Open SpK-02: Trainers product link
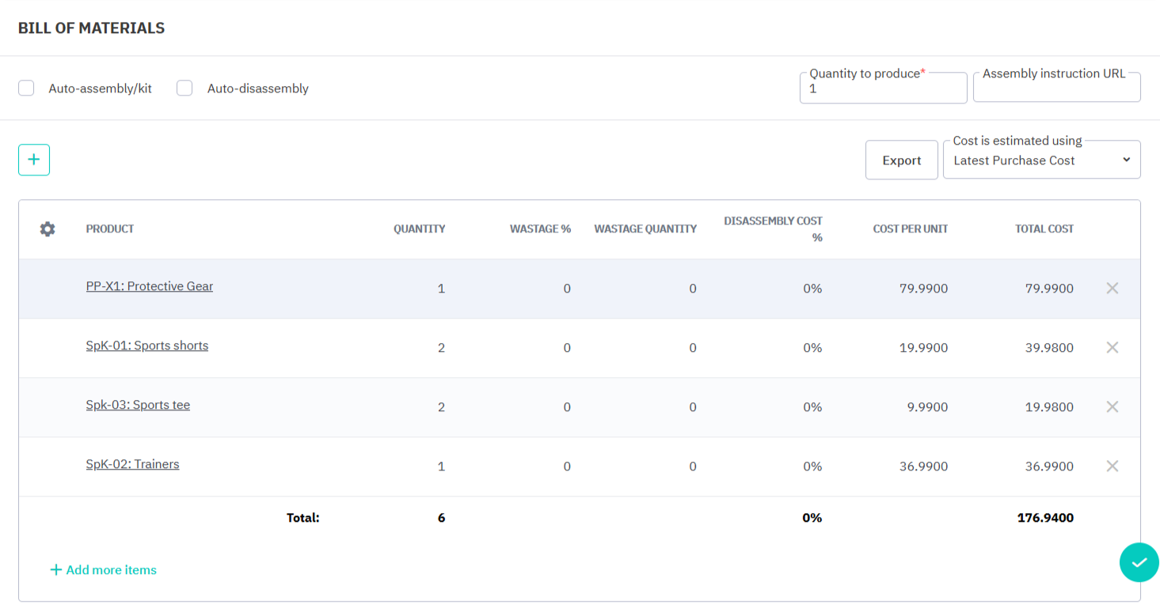Screen dimensions: 1160x616 tap(132, 464)
